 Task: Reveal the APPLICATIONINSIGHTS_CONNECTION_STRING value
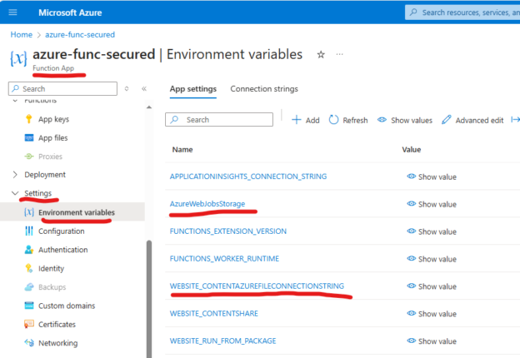point(432,177)
